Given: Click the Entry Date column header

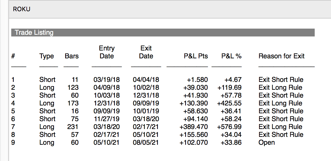Looking at the screenshot, I should tap(107, 52).
